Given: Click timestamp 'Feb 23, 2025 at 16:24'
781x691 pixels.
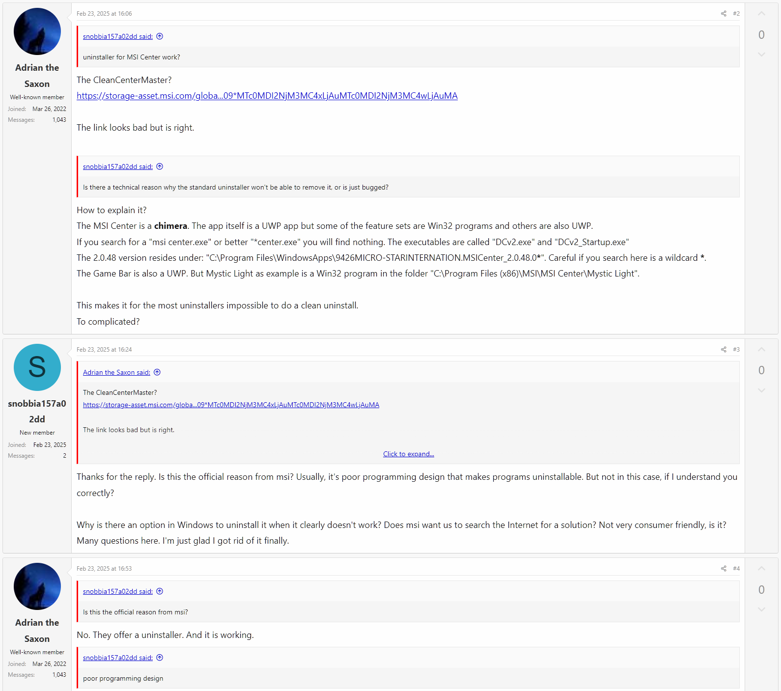Looking at the screenshot, I should [x=104, y=350].
